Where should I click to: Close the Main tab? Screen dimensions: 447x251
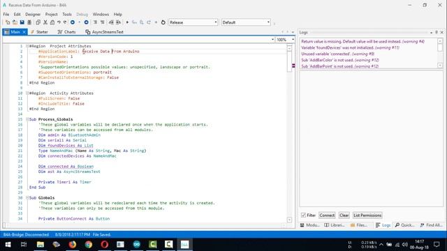coord(24,32)
